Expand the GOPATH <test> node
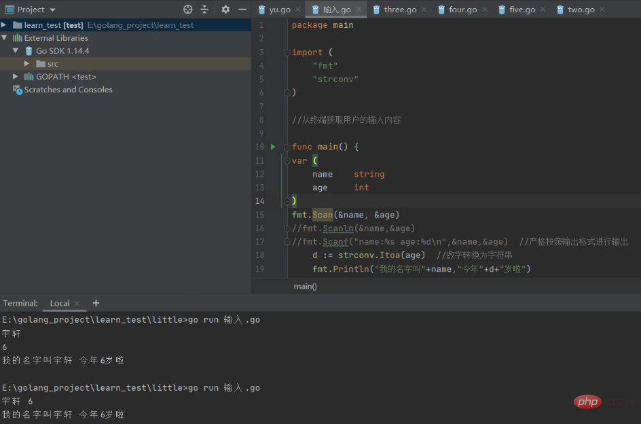The image size is (641, 424). pyautogui.click(x=15, y=77)
